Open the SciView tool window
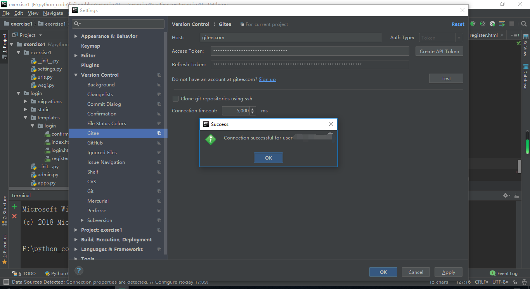Screen dimensions: 530x289 526,45
